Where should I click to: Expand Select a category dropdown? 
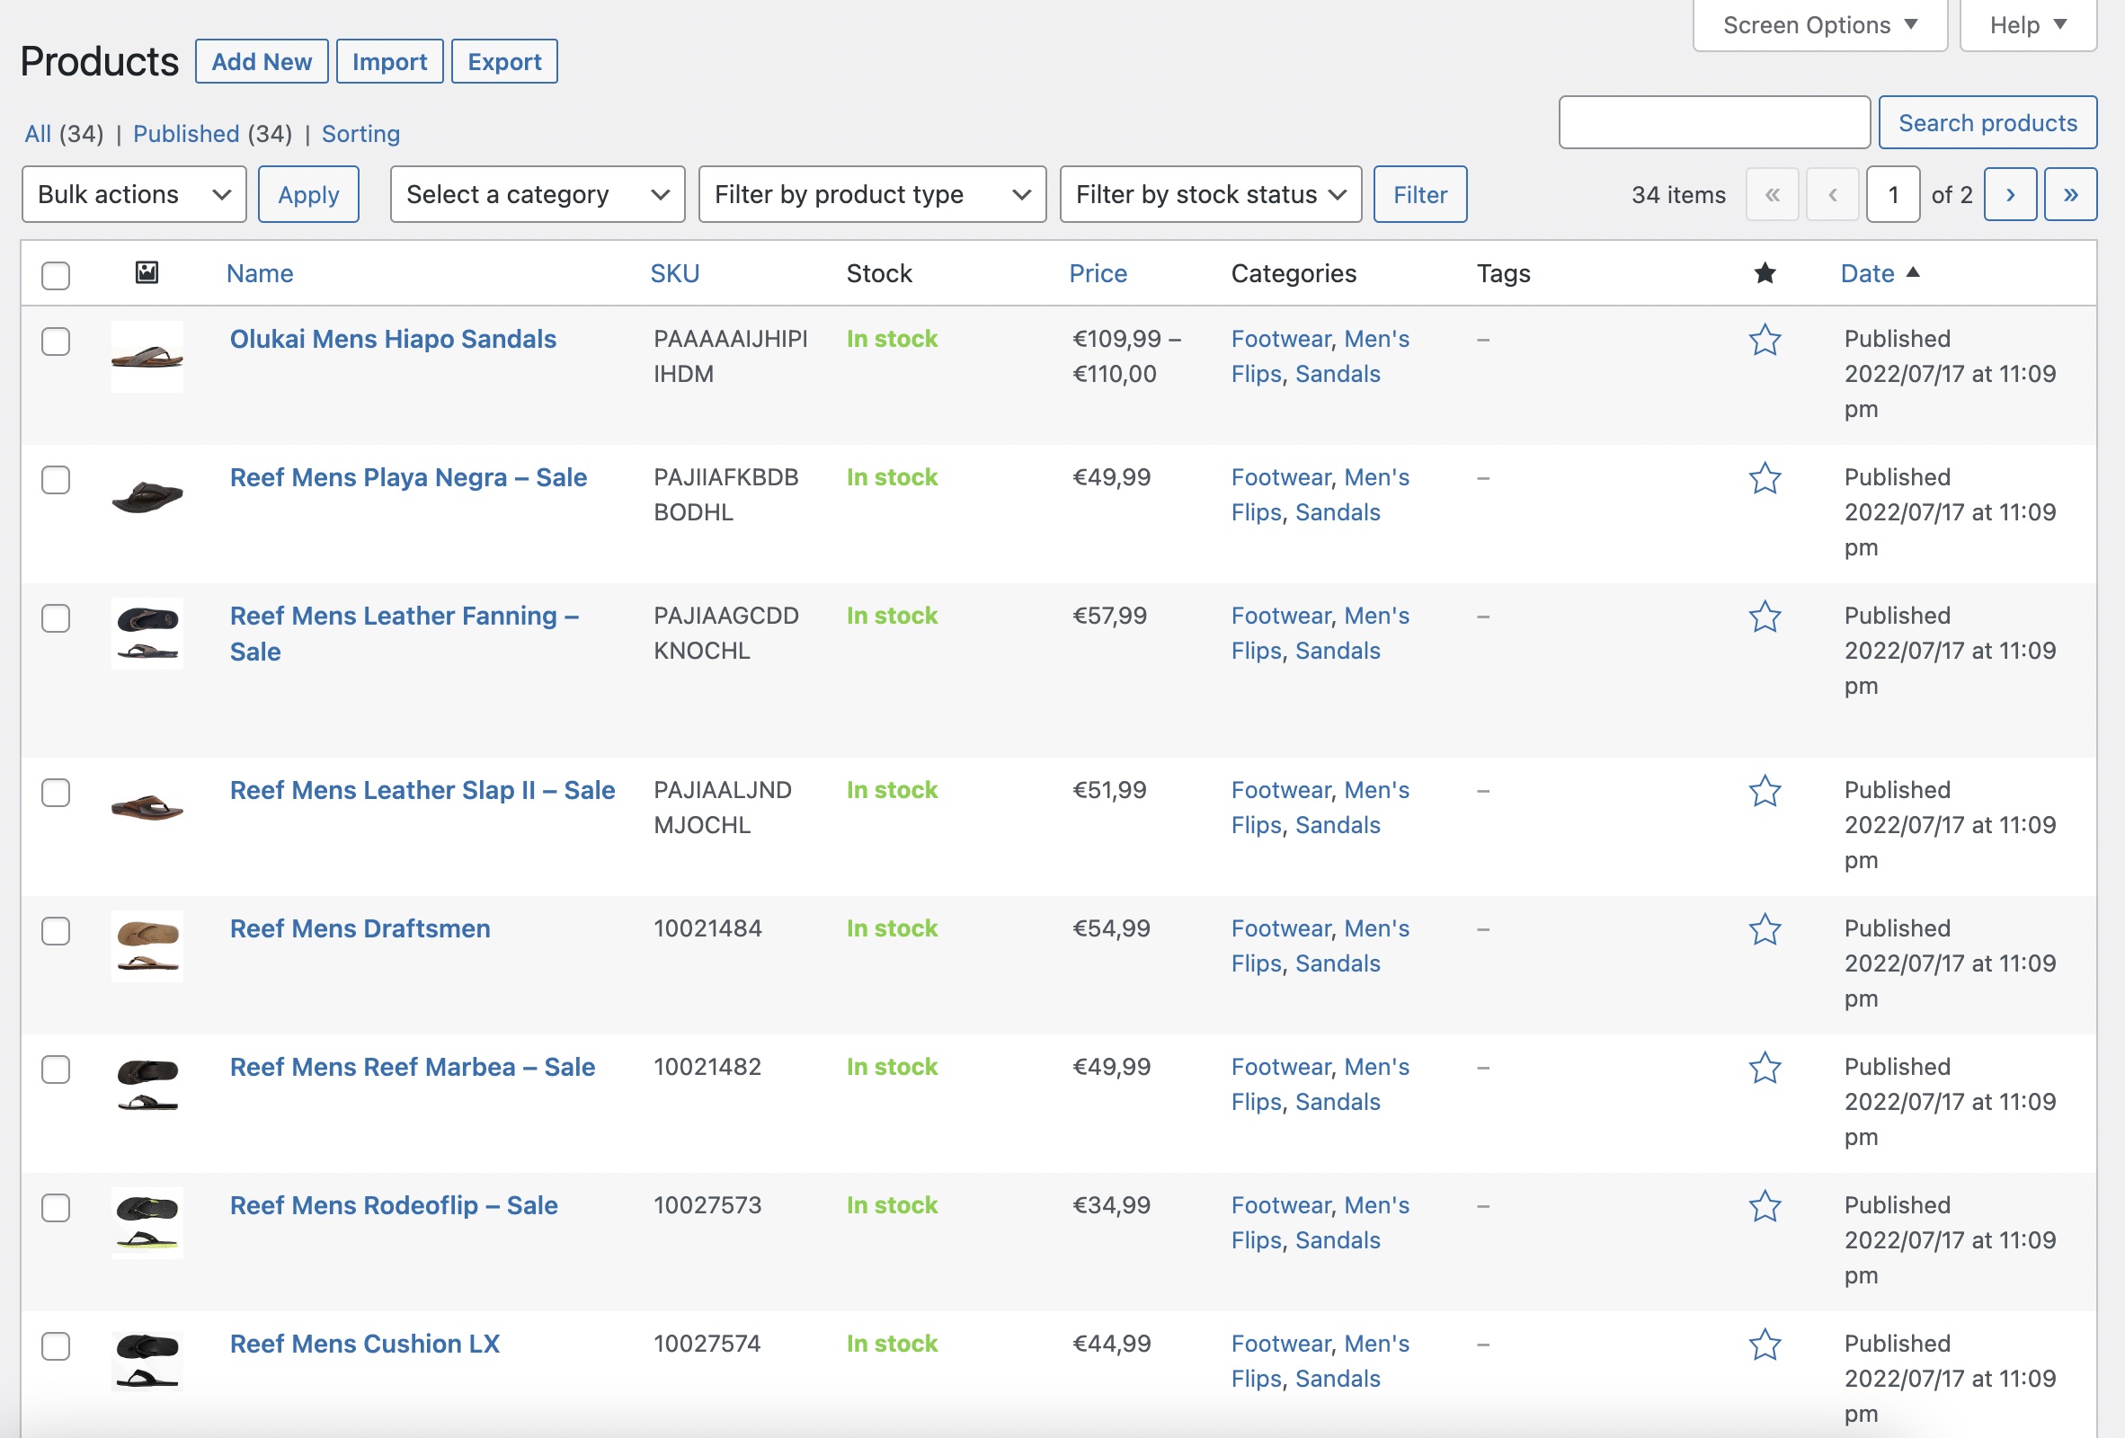pos(537,195)
